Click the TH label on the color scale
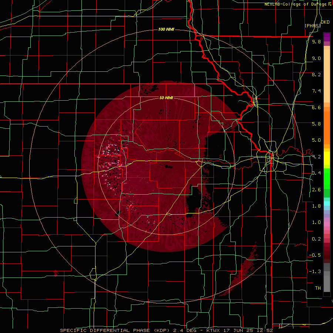The image size is (333, 333). click(x=318, y=288)
